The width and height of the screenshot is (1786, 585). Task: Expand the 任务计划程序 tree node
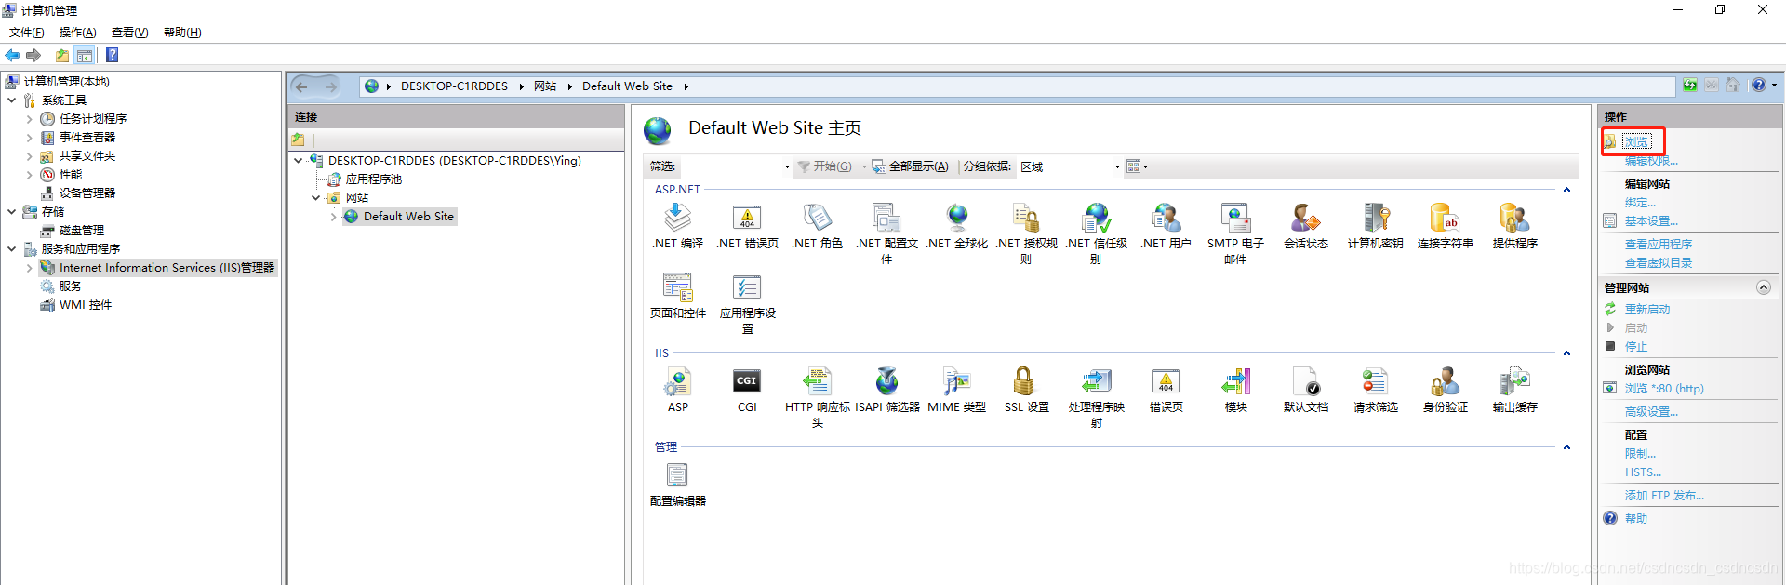coord(29,119)
